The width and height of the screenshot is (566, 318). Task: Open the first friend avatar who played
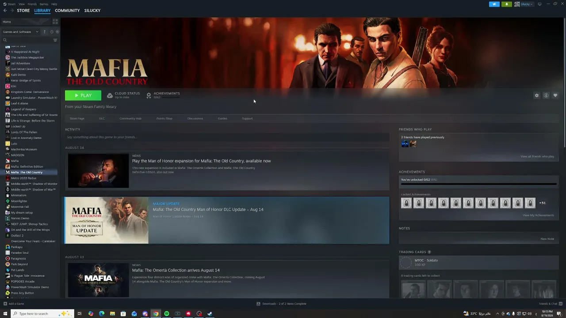pyautogui.click(x=405, y=144)
